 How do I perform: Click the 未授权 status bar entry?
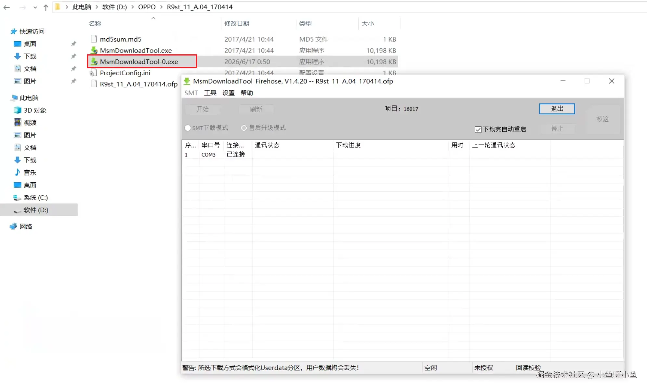[483, 368]
